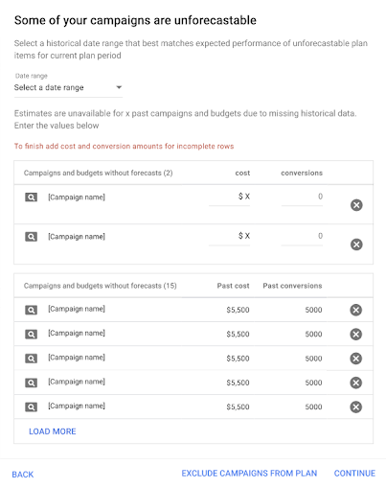Click search icon in fourth past-cost campaign row
386x488 pixels.
tap(31, 383)
